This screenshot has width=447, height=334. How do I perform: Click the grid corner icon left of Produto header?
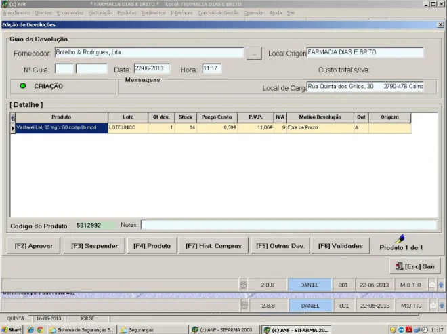pyautogui.click(x=13, y=117)
